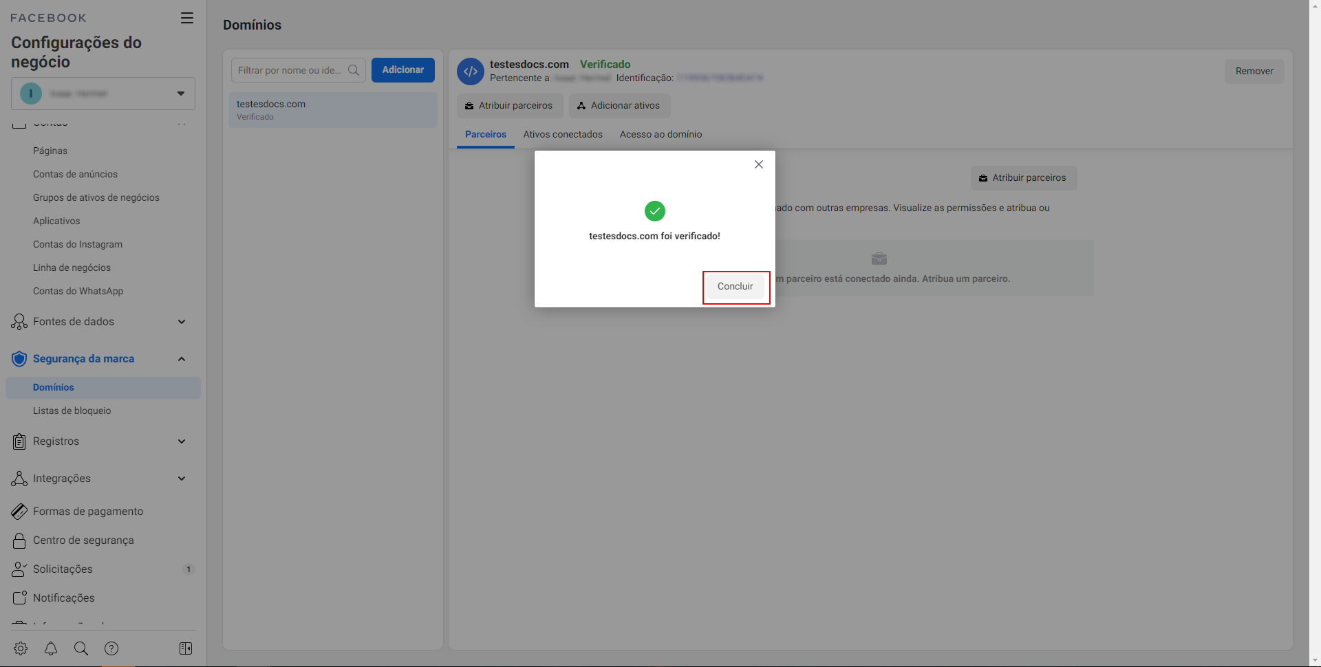1321x667 pixels.
Task: Open the notifications bell icon
Action: (x=51, y=648)
